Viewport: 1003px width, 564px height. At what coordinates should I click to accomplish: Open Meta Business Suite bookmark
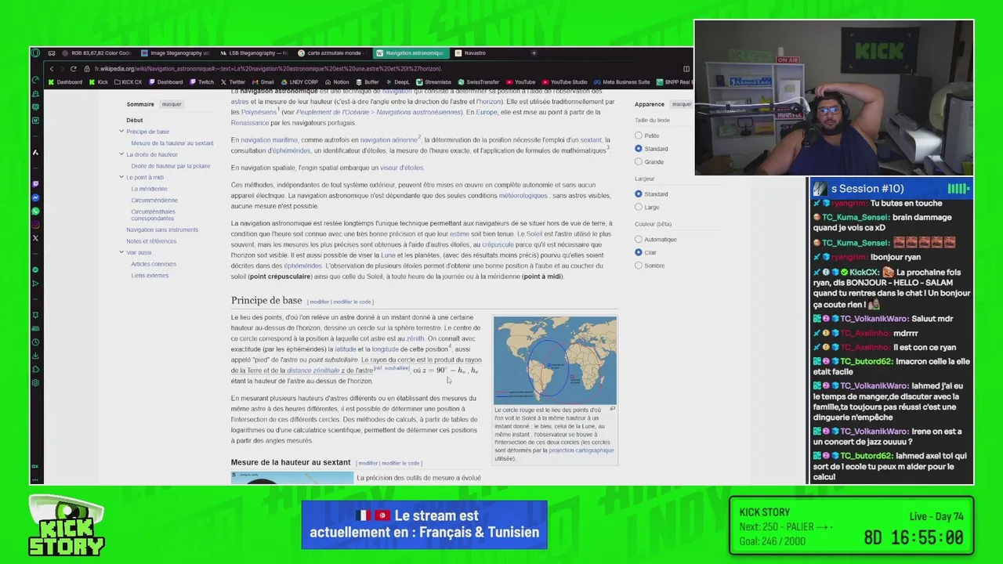(x=622, y=82)
